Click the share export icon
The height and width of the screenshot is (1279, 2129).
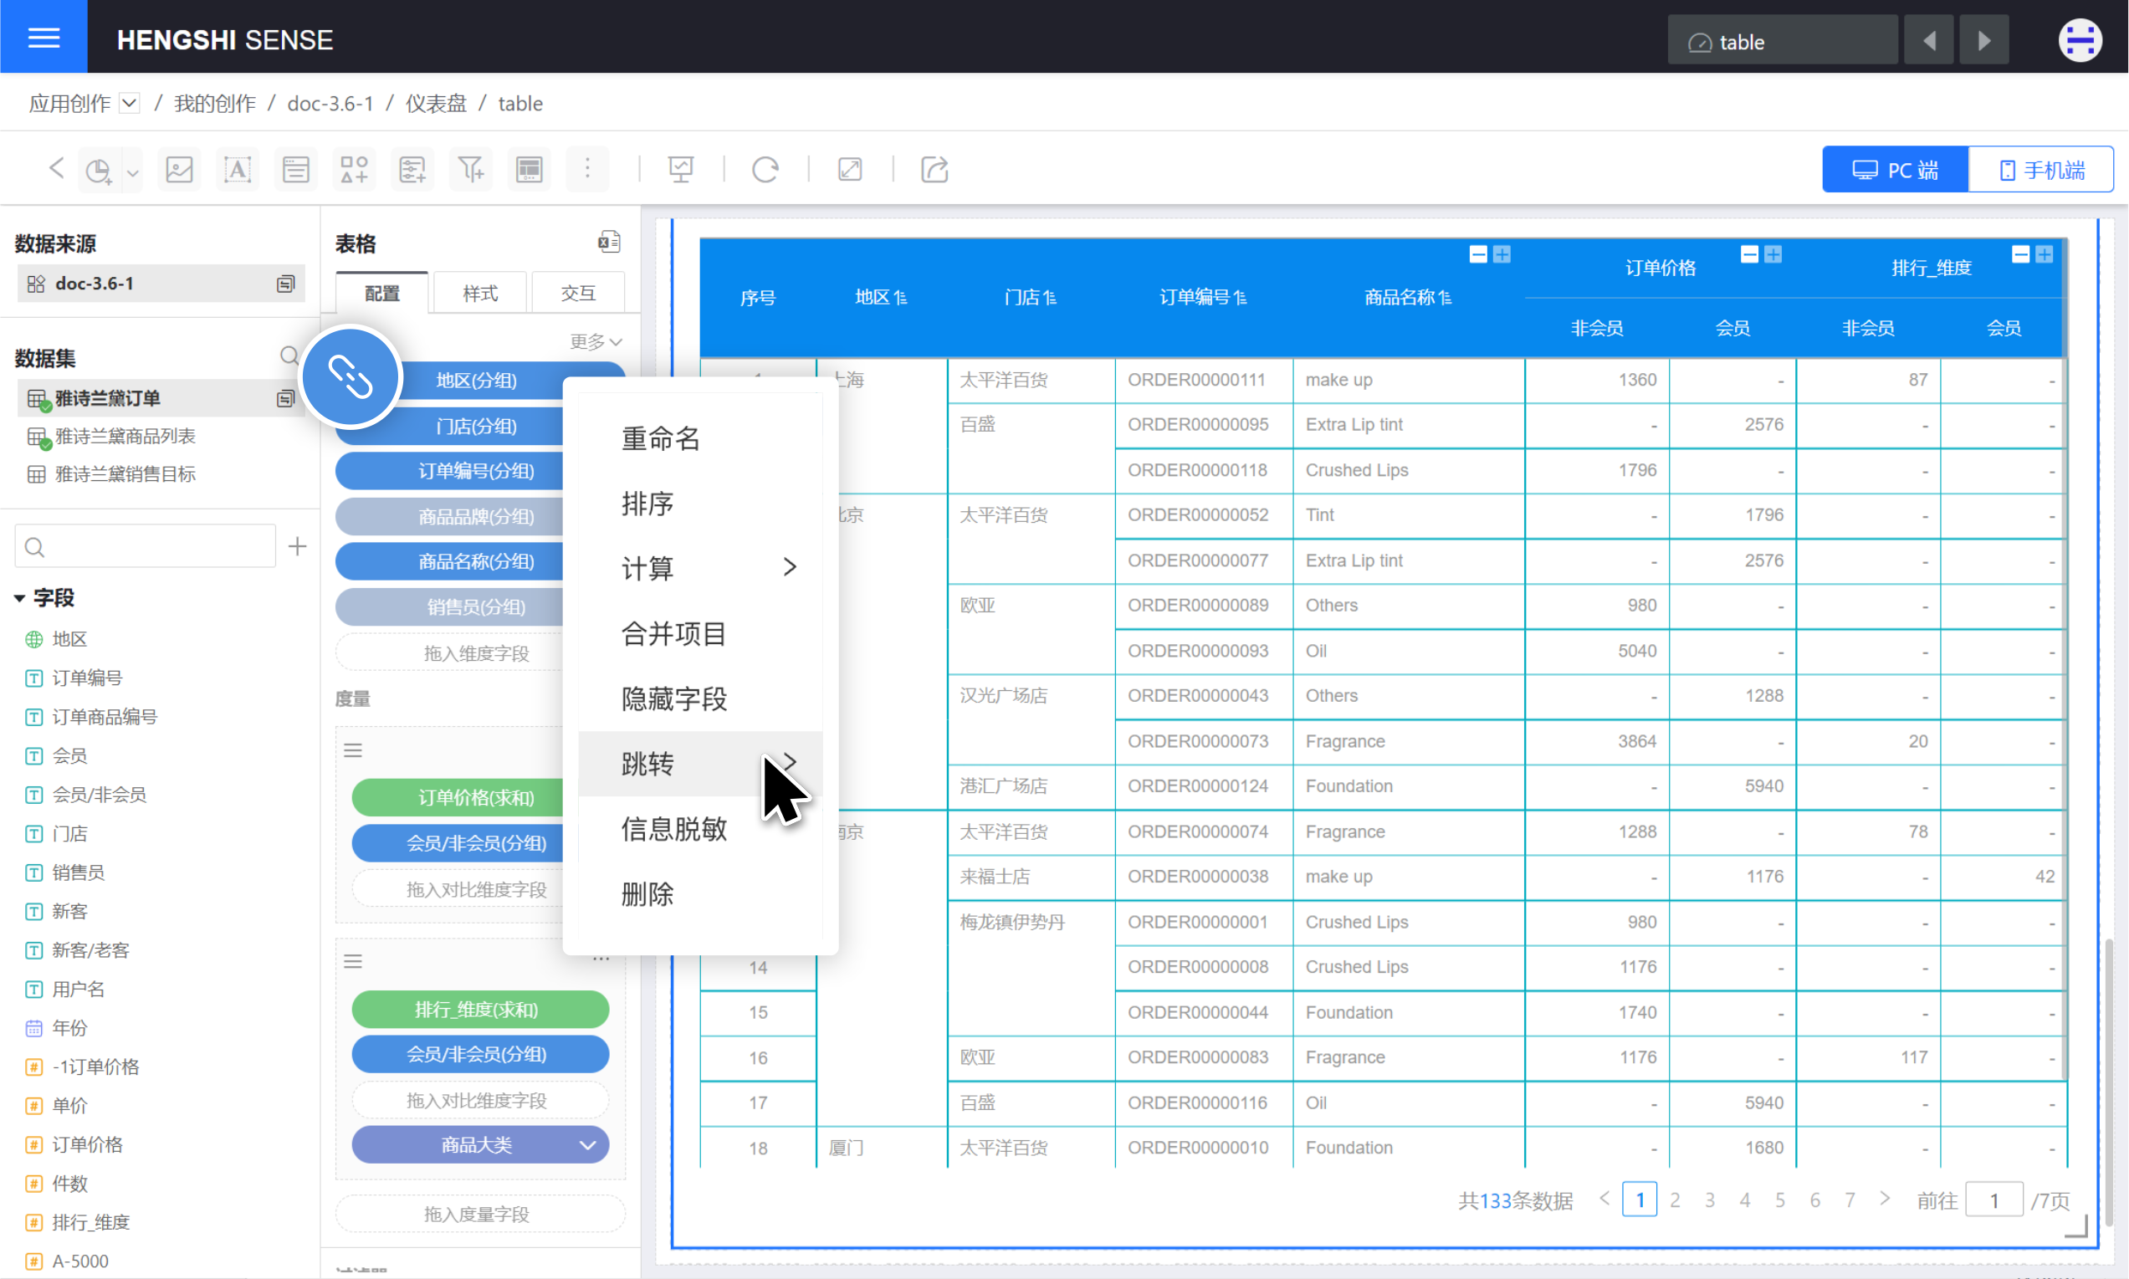click(934, 170)
